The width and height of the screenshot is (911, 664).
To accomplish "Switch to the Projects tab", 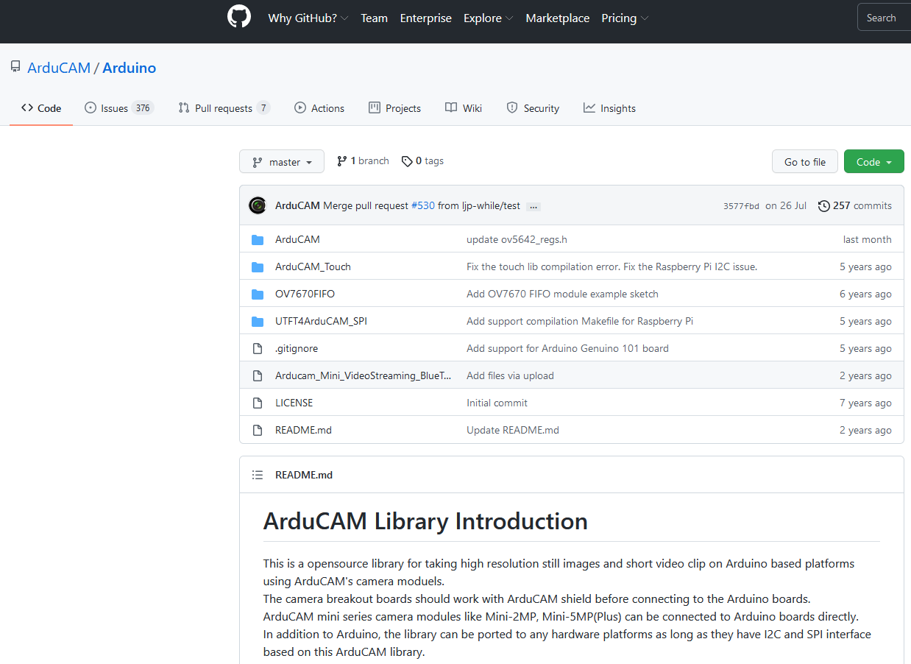I will 395,108.
